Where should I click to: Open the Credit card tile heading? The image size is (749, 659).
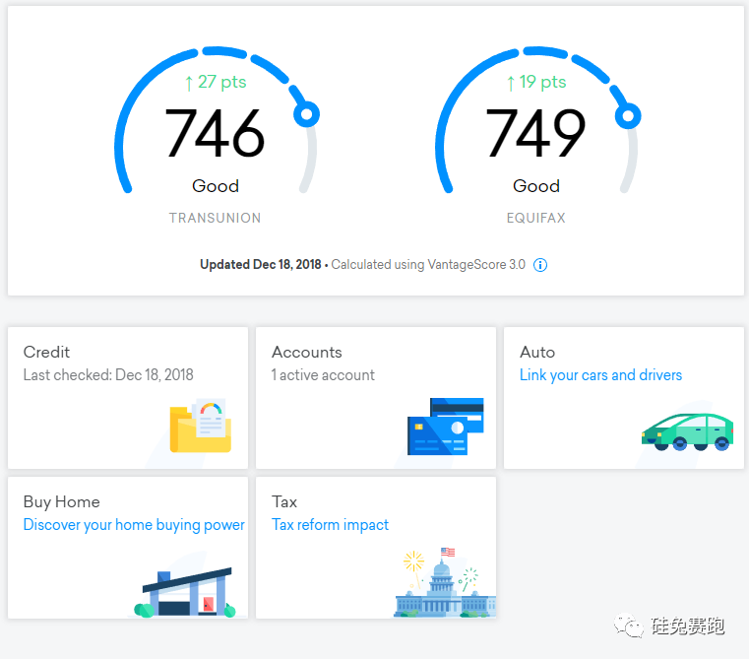pos(46,352)
